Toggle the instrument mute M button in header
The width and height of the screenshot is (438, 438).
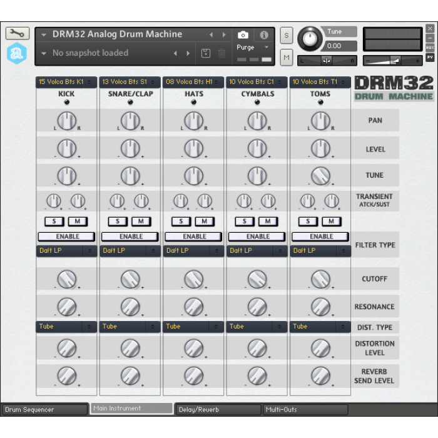[287, 58]
